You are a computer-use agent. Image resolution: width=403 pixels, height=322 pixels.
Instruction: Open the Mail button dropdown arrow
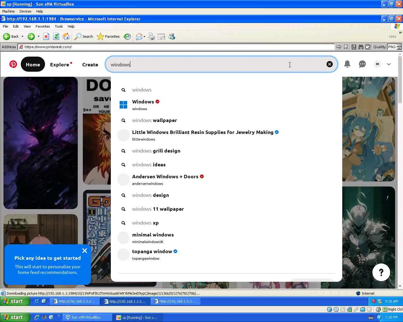point(144,36)
